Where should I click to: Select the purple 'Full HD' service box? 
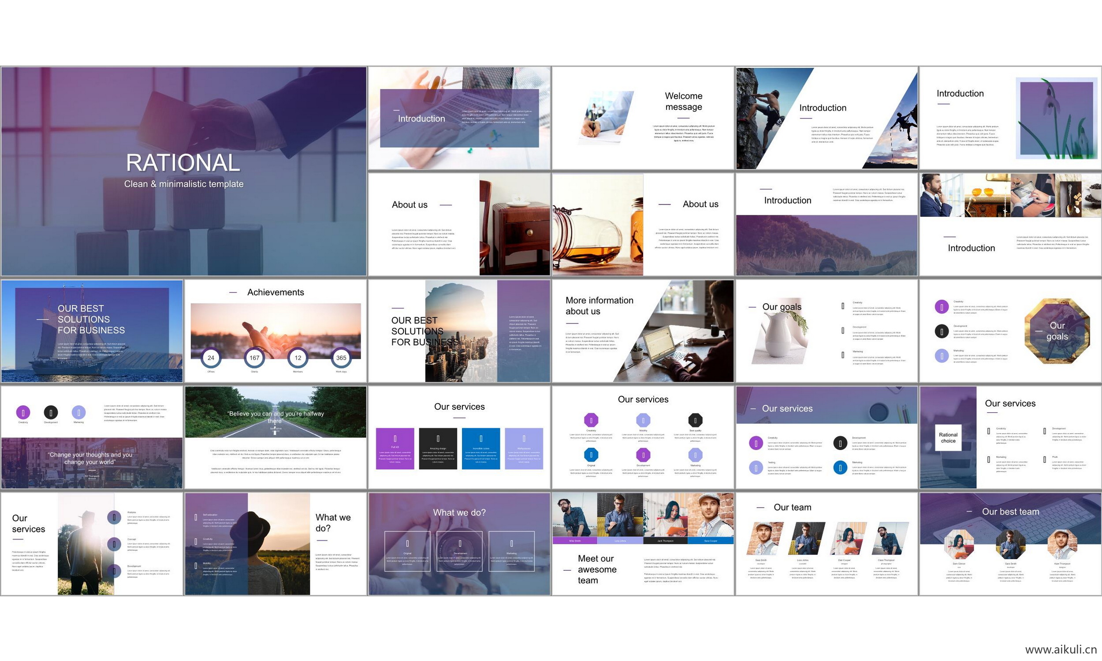click(395, 449)
